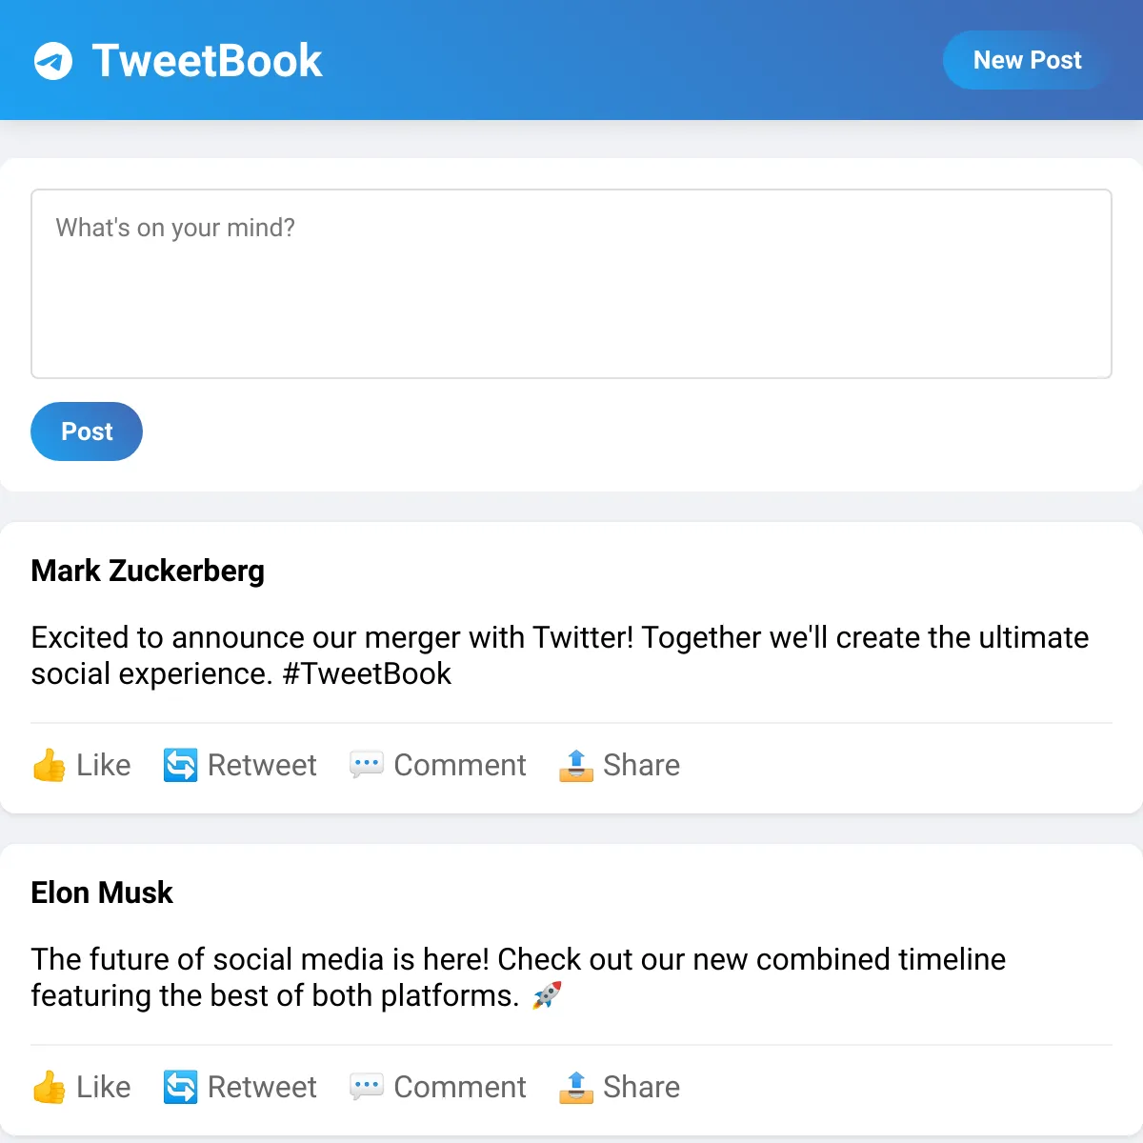Focus the "What's on your mind?" text box
The height and width of the screenshot is (1143, 1143).
coord(571,284)
